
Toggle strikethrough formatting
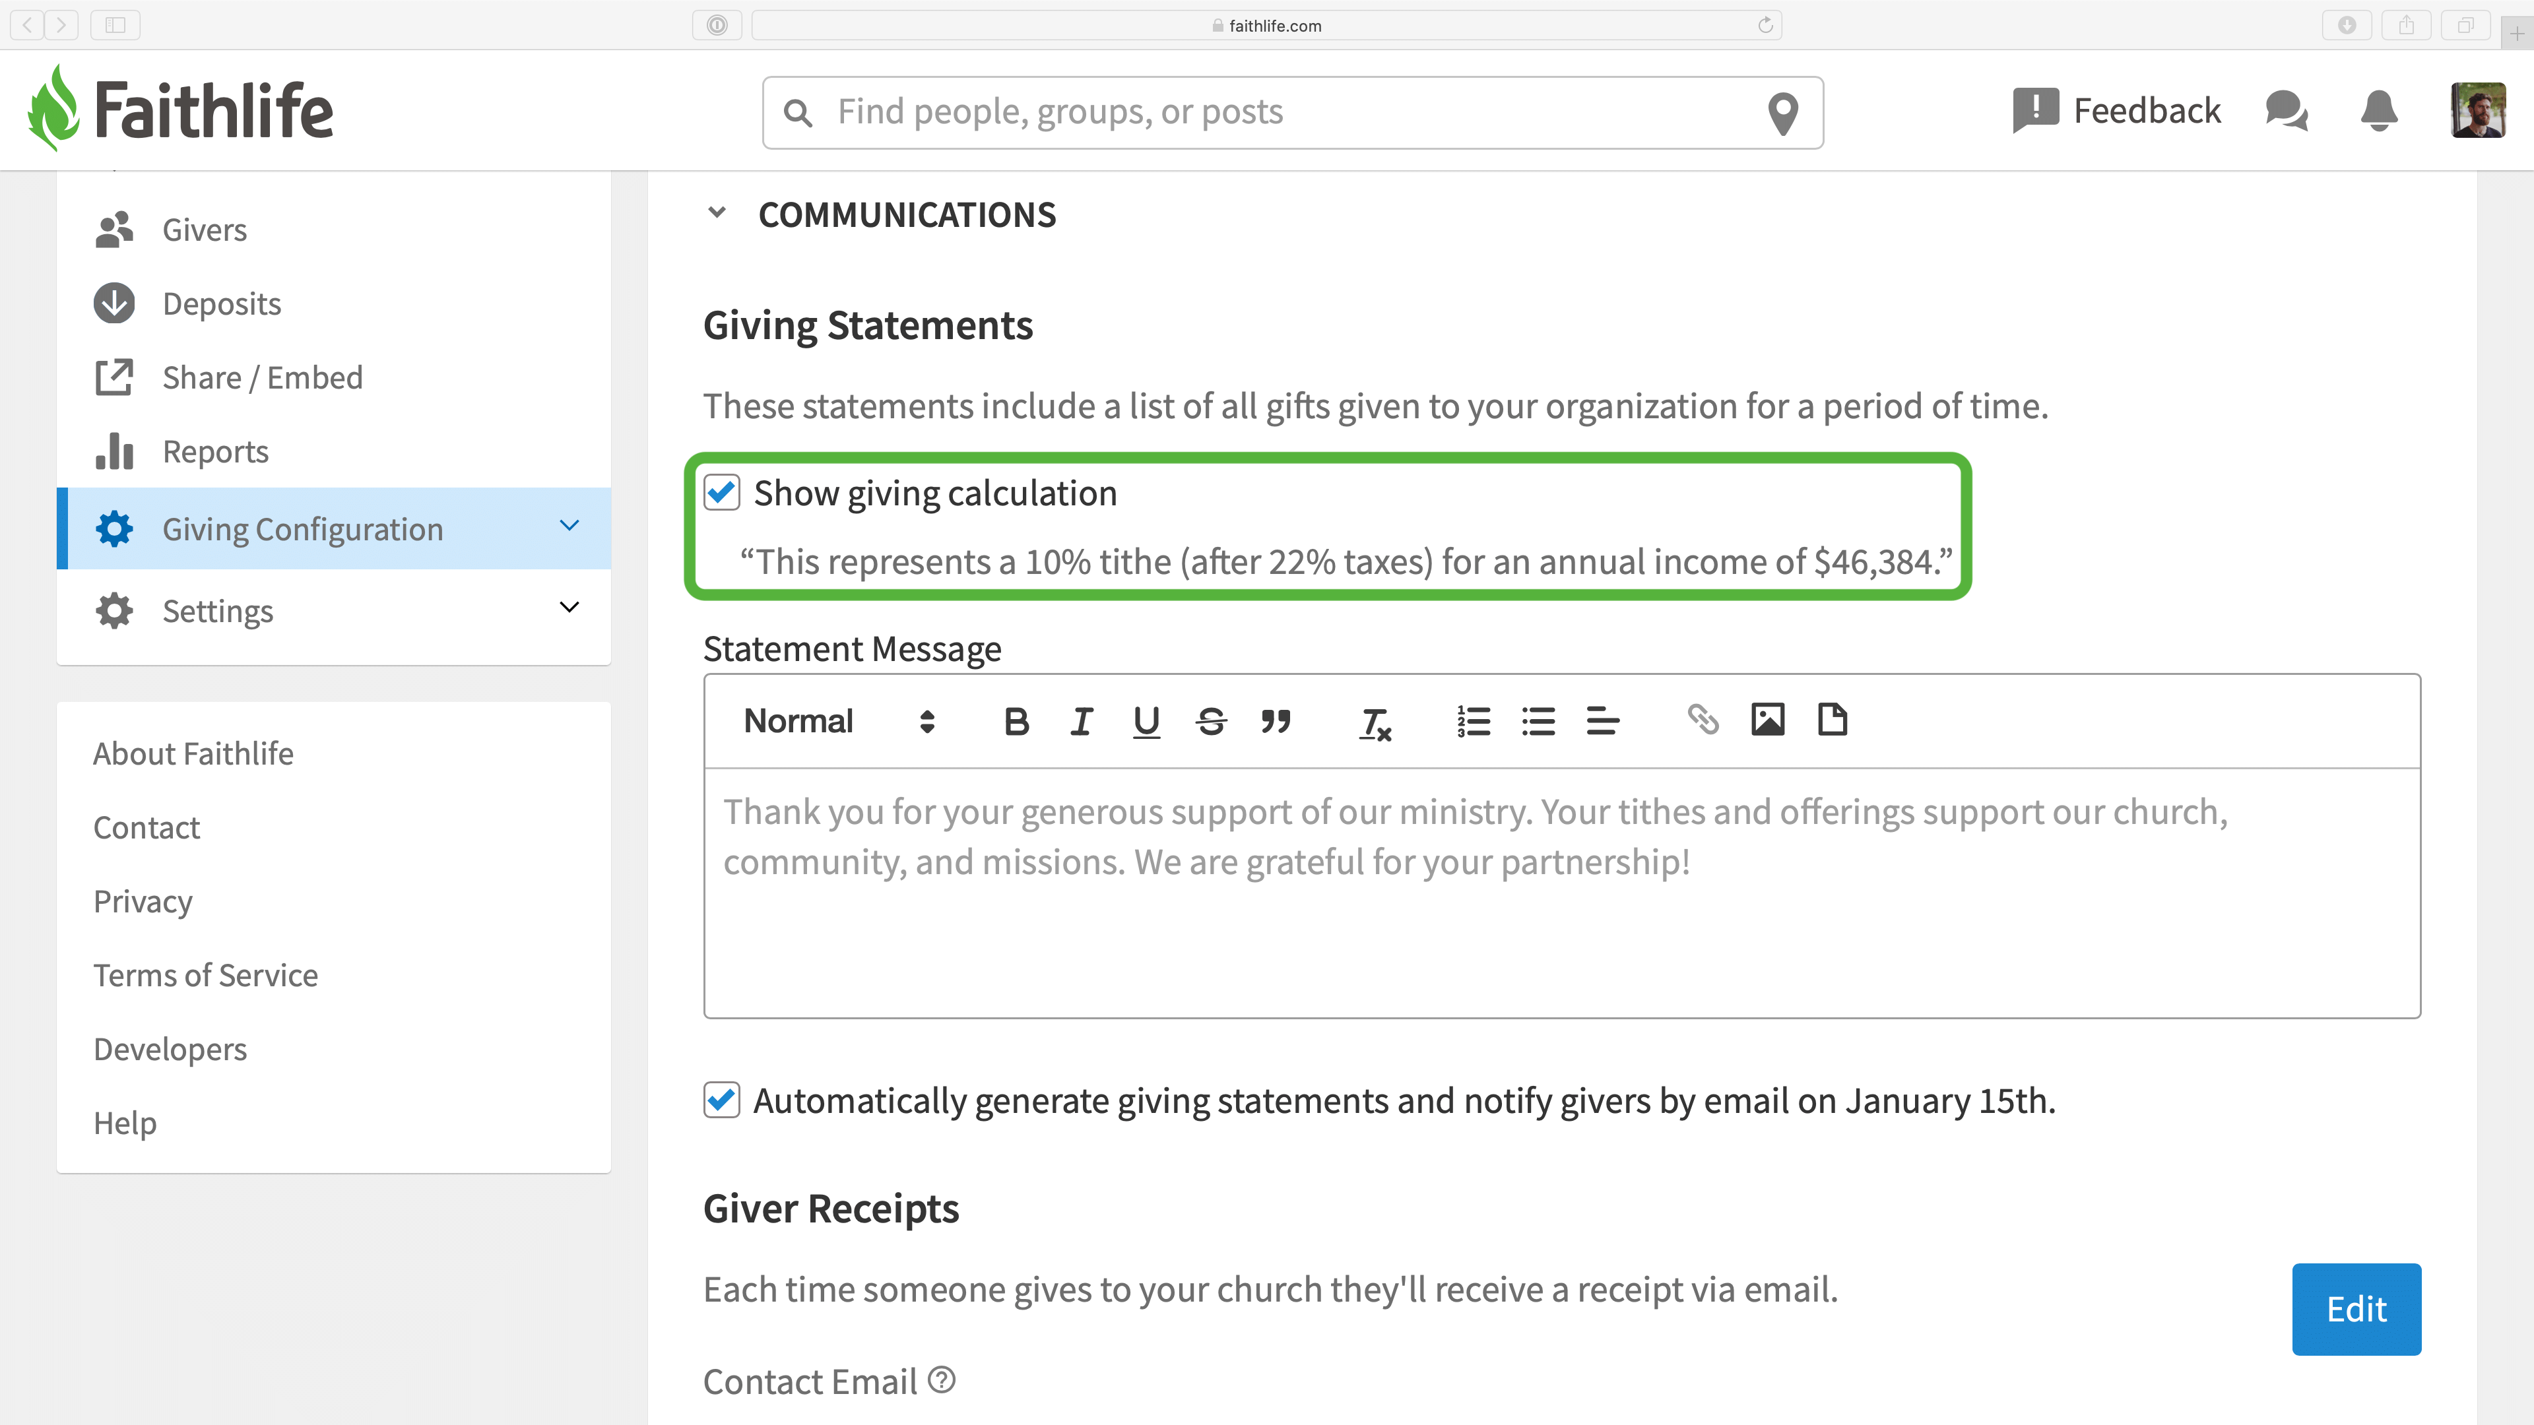pos(1211,721)
